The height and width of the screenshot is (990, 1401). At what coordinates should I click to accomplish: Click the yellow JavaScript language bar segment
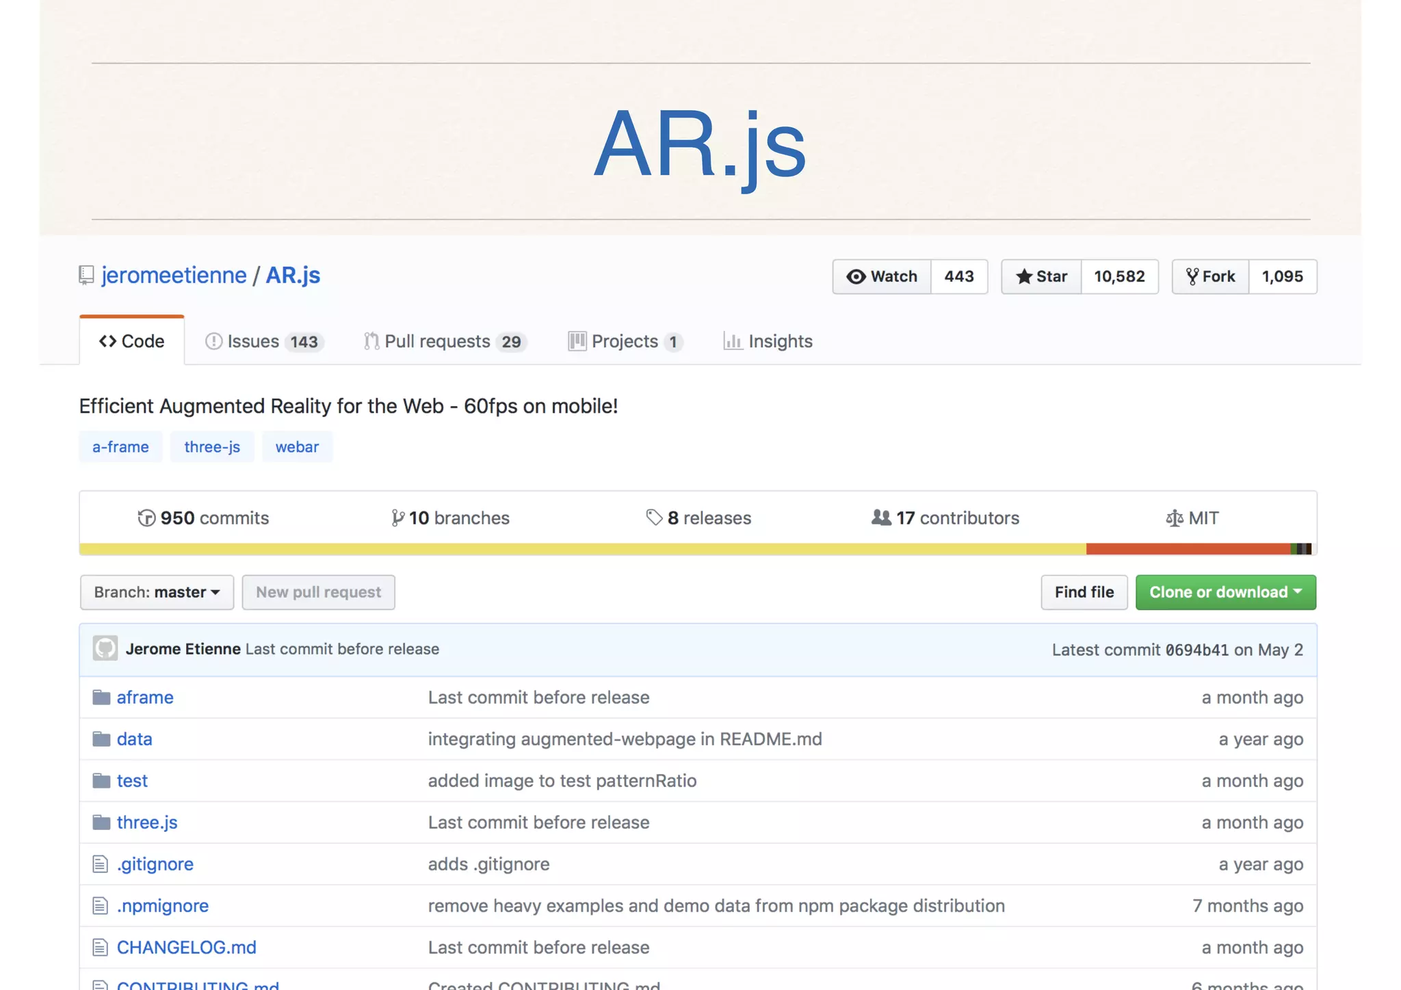(x=583, y=549)
